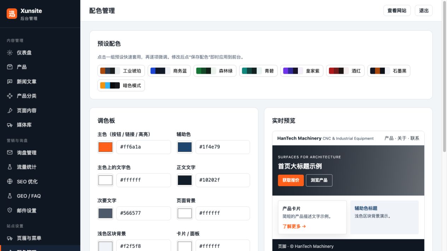Click the 产品 sidebar icon
This screenshot has width=447, height=251.
[x=10, y=67]
